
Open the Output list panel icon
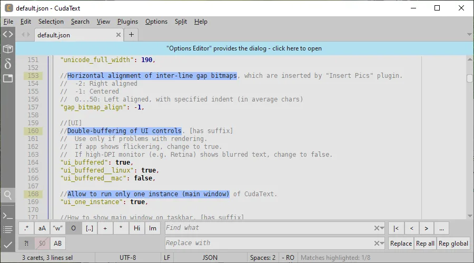click(x=8, y=229)
